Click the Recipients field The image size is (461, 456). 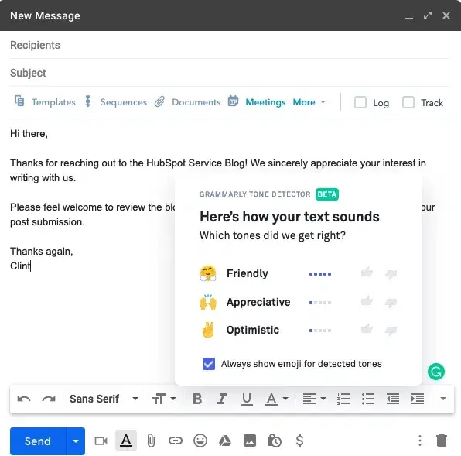(229, 45)
